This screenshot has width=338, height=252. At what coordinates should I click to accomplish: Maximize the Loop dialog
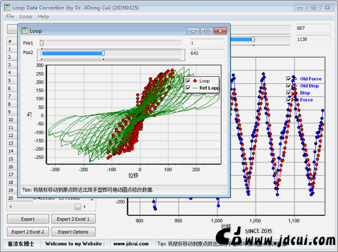(x=207, y=31)
